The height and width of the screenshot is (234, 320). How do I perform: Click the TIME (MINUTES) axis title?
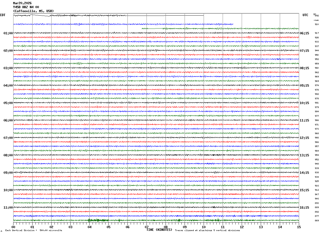pos(159,230)
